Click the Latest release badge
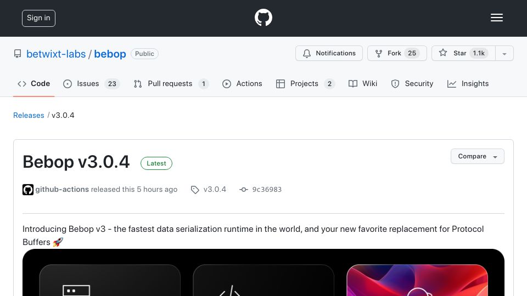 [156, 163]
